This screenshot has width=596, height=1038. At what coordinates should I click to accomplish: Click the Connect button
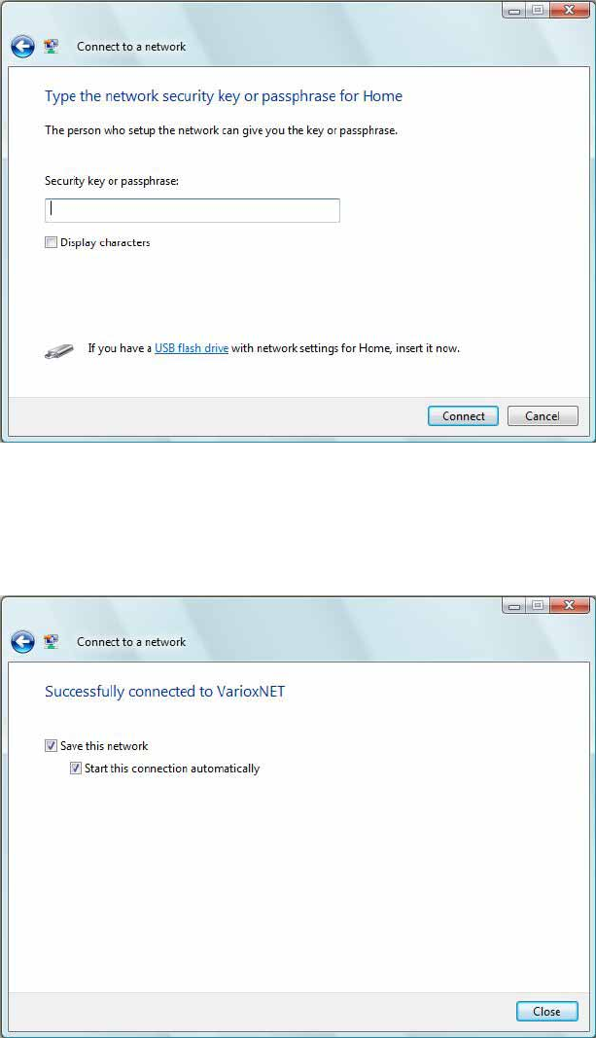pyautogui.click(x=463, y=415)
